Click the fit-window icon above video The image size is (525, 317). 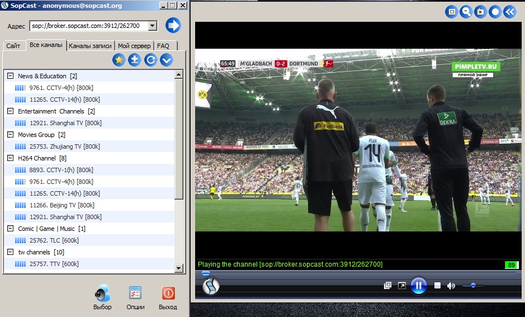point(452,12)
